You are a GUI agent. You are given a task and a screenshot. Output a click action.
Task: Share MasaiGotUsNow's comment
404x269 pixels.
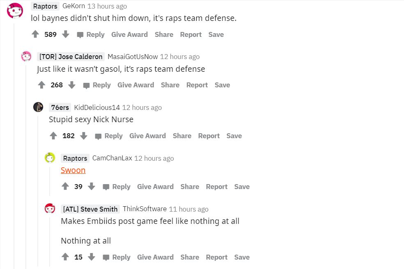[170, 85]
